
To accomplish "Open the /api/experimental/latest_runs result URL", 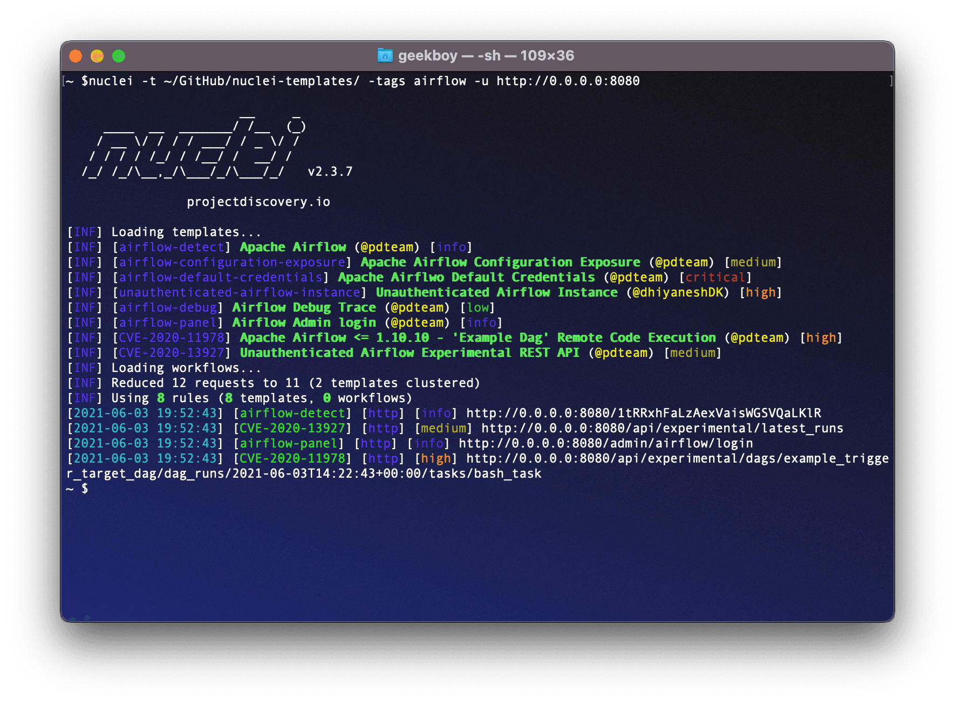I will tap(661, 428).
